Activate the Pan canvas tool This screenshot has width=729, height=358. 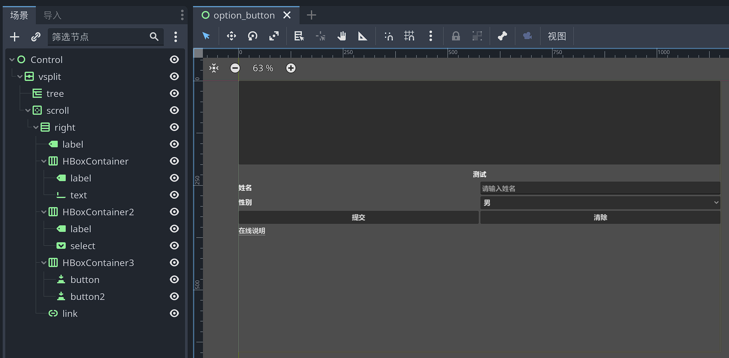tap(342, 36)
